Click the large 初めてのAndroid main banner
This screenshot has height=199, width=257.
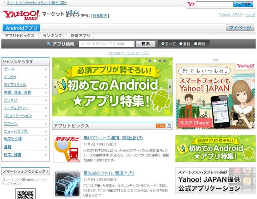pos(112,87)
